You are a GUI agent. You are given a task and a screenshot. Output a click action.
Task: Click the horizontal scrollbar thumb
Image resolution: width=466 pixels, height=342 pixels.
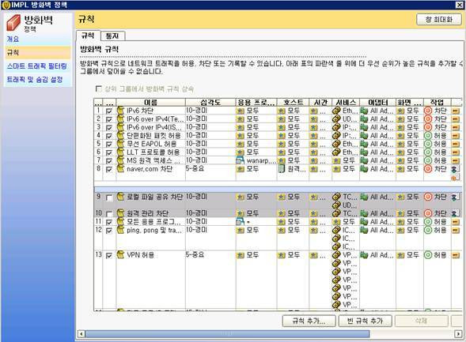click(227, 334)
